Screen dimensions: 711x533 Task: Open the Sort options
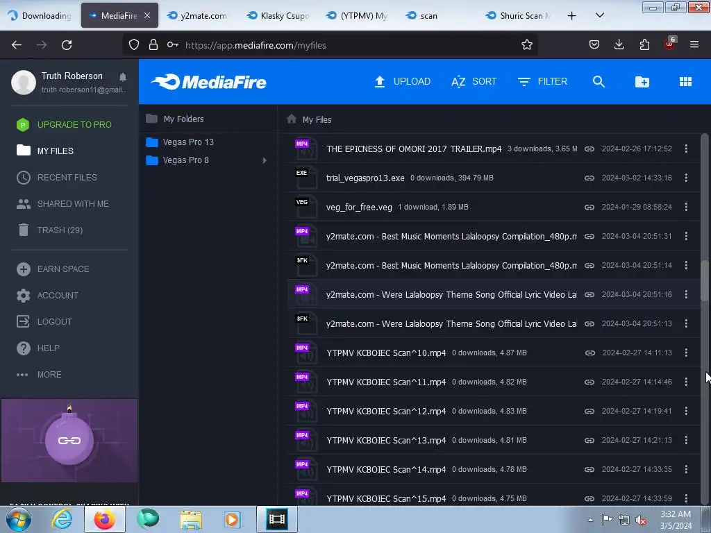[x=474, y=82]
